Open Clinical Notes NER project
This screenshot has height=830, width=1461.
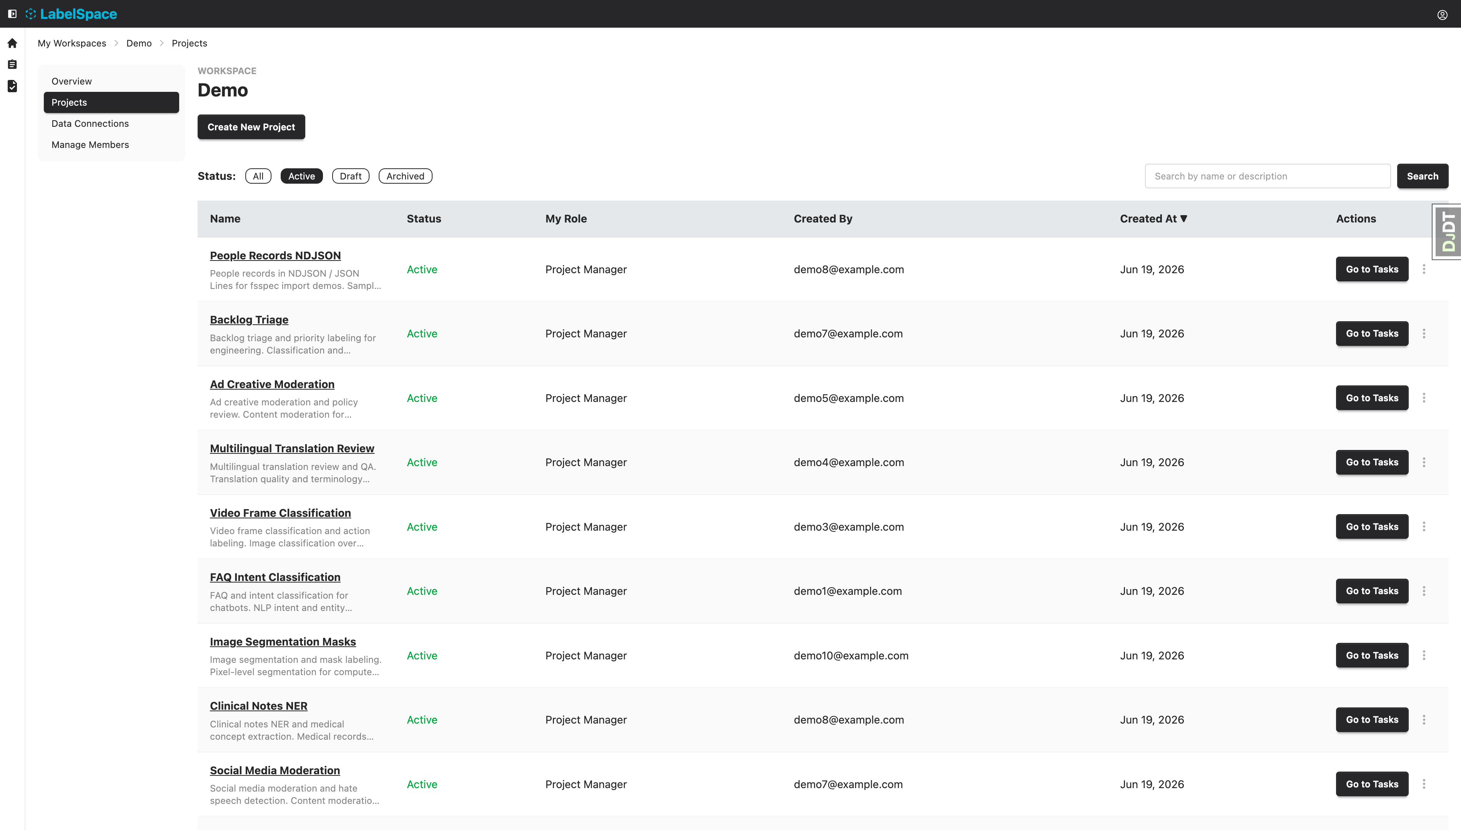(258, 706)
